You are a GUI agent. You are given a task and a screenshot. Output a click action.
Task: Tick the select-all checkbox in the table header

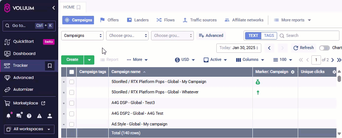tap(71, 72)
